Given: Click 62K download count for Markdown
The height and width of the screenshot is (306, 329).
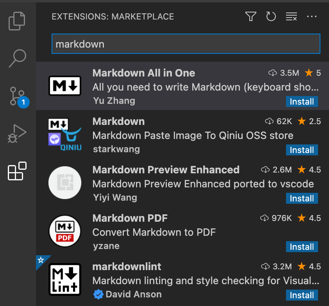Looking at the screenshot, I should [x=279, y=121].
